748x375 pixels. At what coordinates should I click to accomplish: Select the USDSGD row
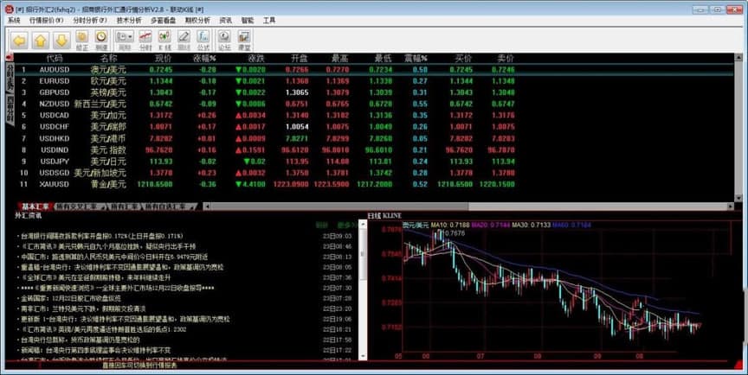tap(373, 172)
